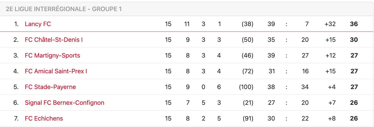Click FC Echichens's (91) fair-play value
Screen dimensions: 374x127
pos(247,118)
